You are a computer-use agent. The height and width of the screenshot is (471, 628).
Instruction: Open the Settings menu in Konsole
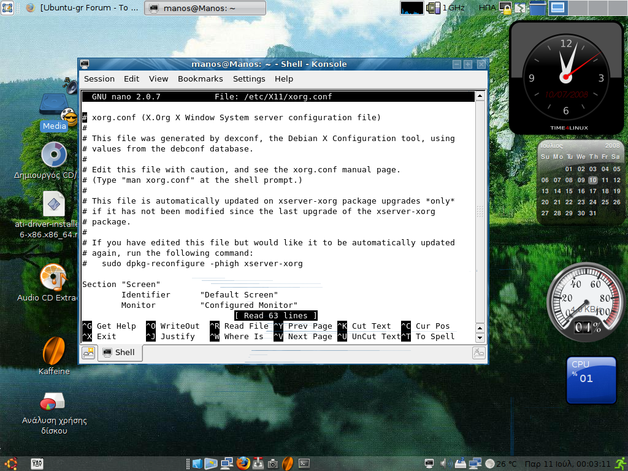[x=248, y=78]
